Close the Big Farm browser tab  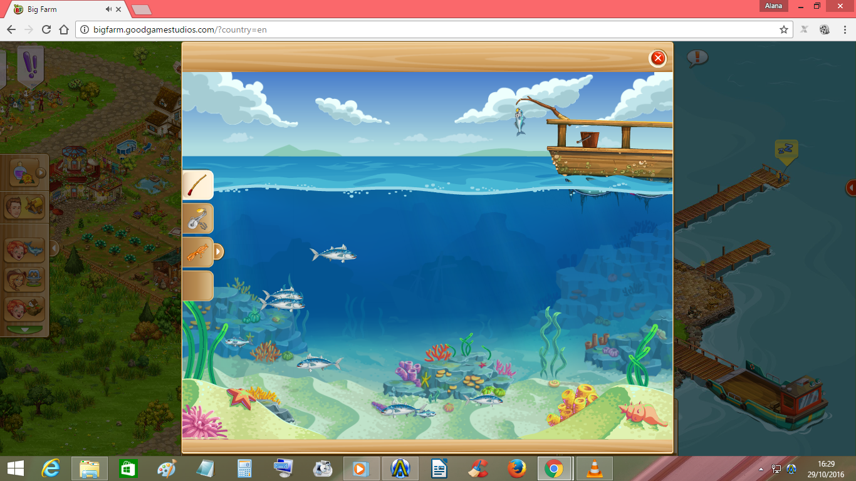tap(119, 9)
